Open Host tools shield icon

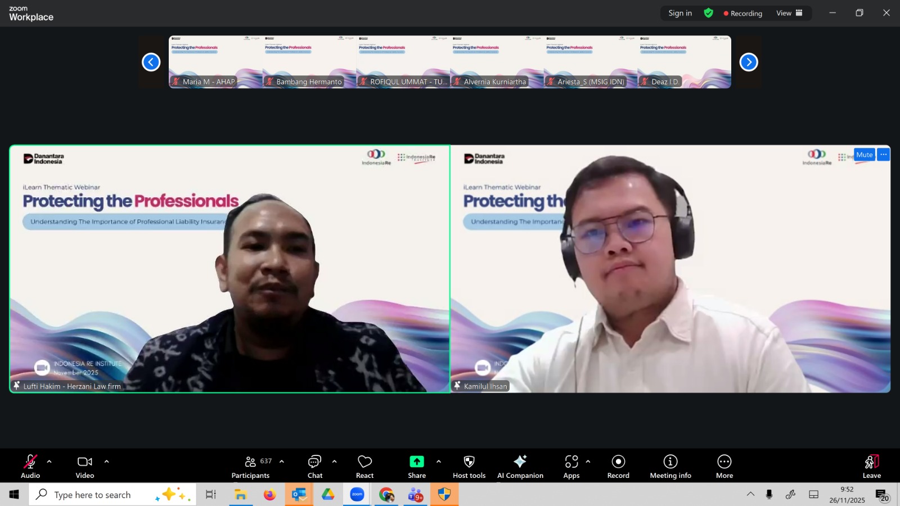pos(469,467)
